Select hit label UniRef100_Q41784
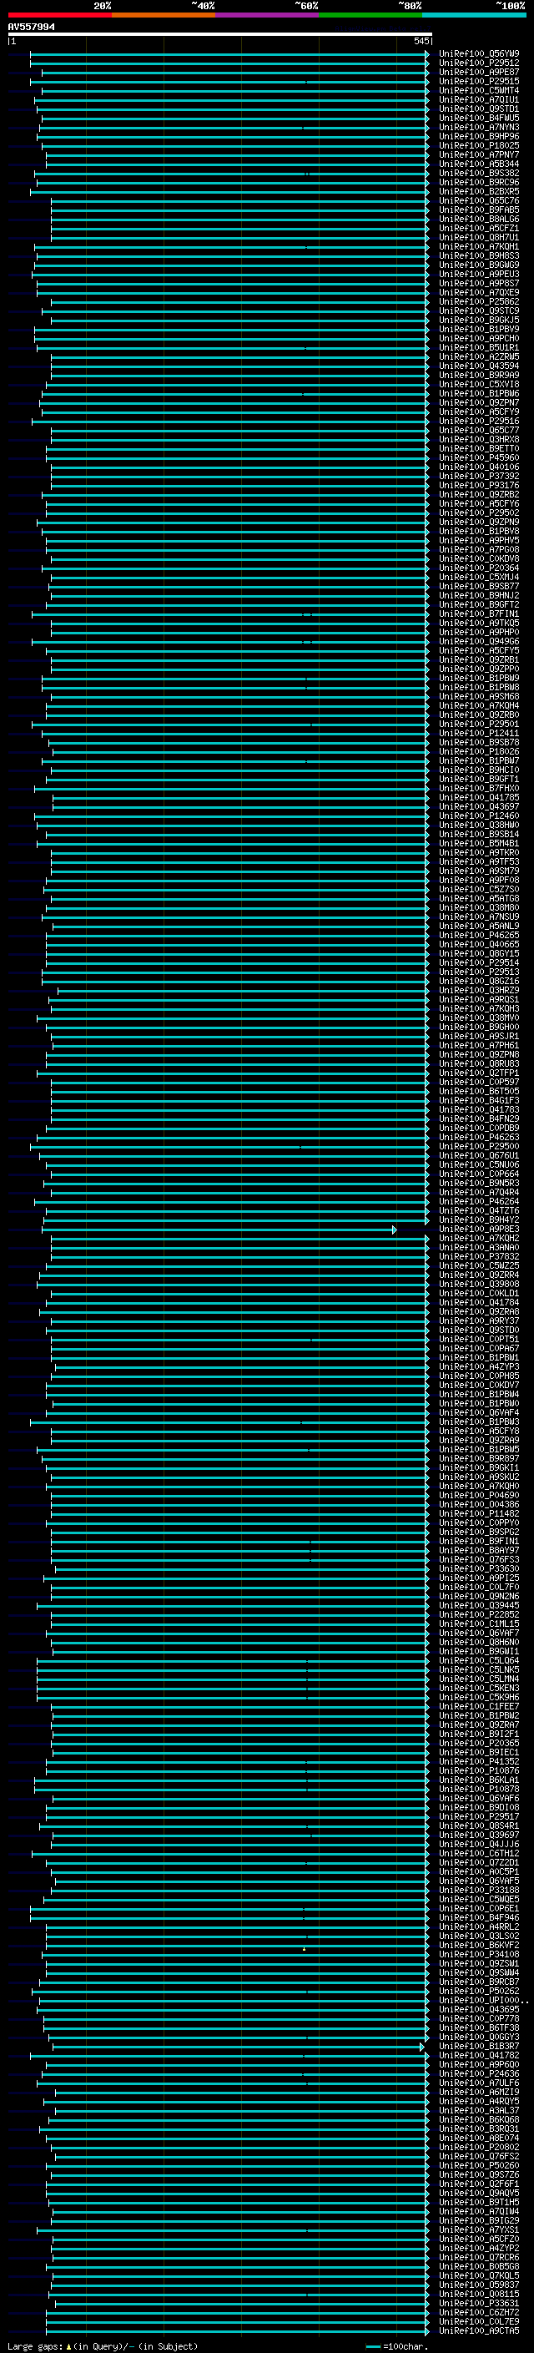The height and width of the screenshot is (2353, 534). tap(479, 1303)
